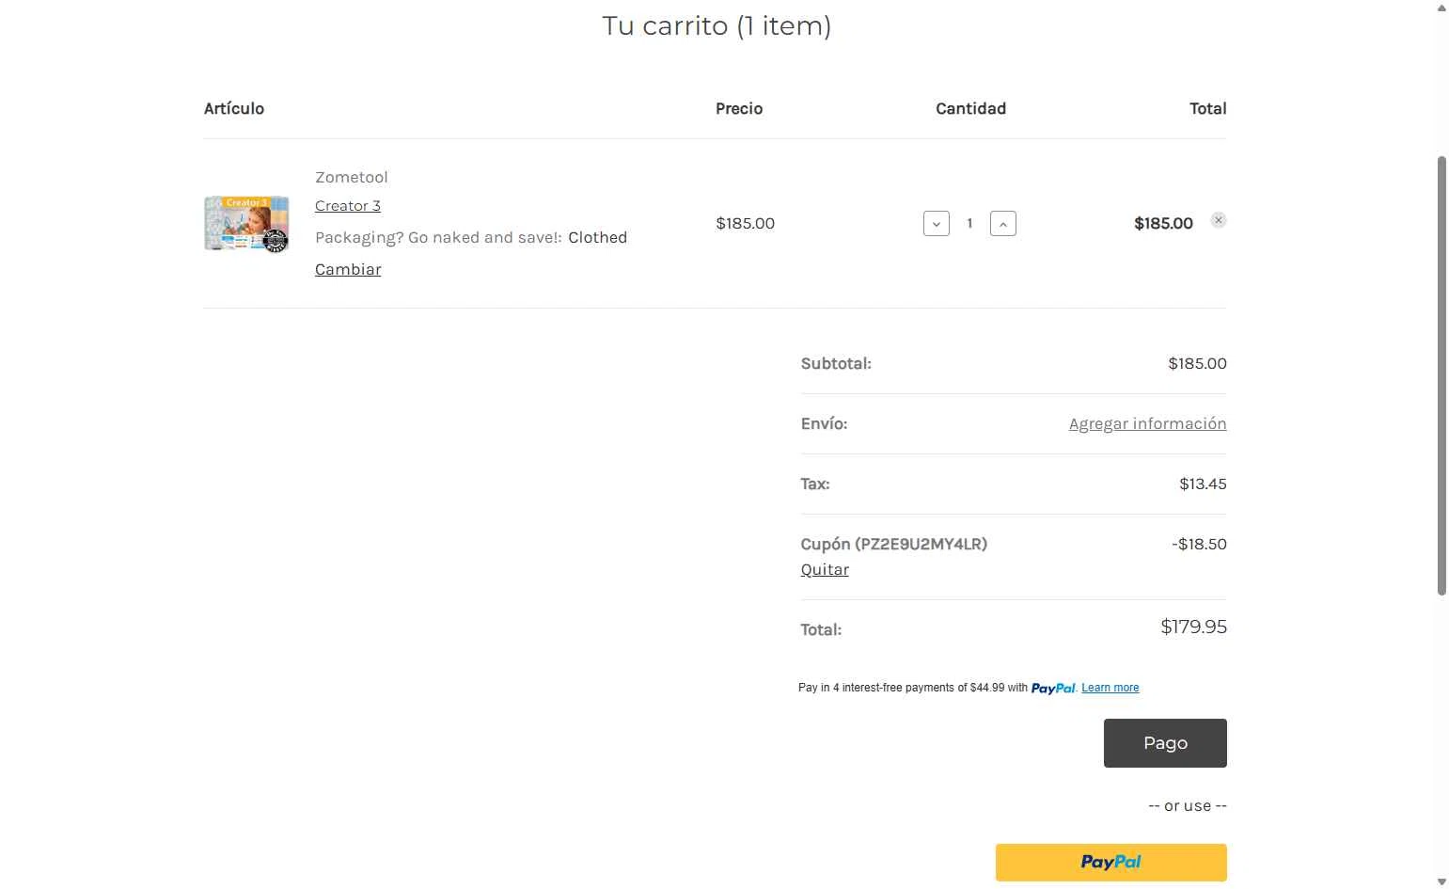Pay using the yellow PayPal button
1449x889 pixels.
1110,862
